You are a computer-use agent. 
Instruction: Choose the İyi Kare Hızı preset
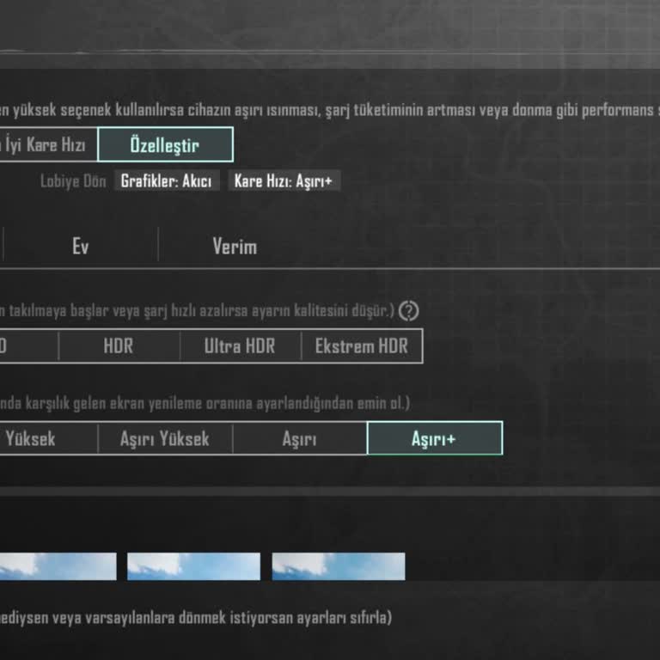pyautogui.click(x=48, y=144)
